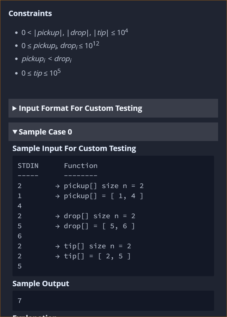Click the Sample Output heading
This screenshot has height=317, width=227.
(41, 283)
